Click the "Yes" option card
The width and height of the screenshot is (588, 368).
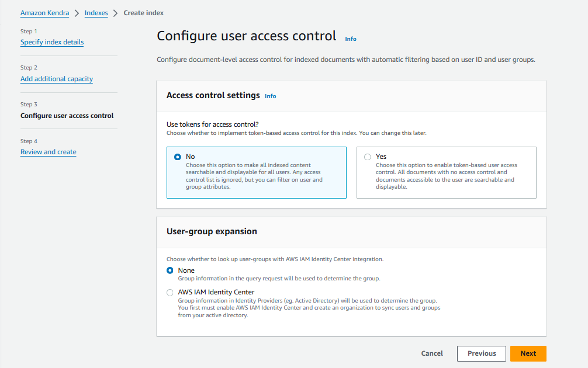446,172
